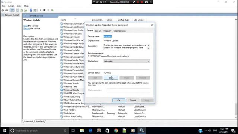Click the Start Service play toolbar icon
The width and height of the screenshot is (238, 134).
pos(41,10)
